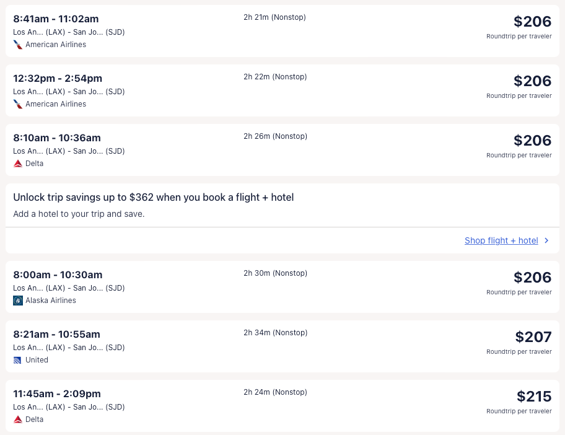The height and width of the screenshot is (435, 565).
Task: Click the $215 roundtrip price
Action: pyautogui.click(x=533, y=397)
